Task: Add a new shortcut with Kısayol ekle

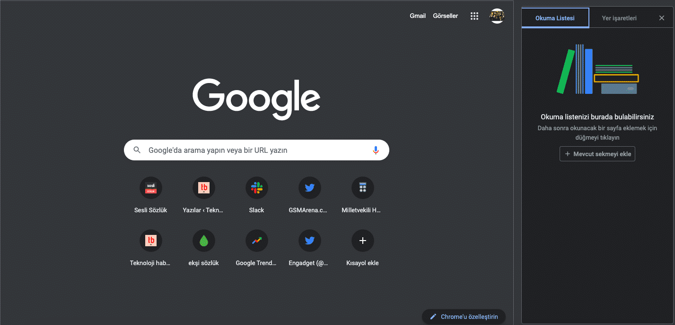Action: point(362,249)
